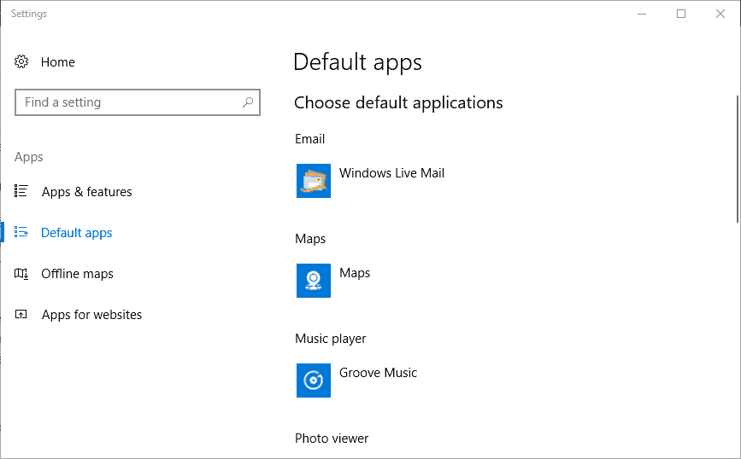This screenshot has height=459, width=741.
Task: Click the Maps app icon
Action: tap(314, 281)
